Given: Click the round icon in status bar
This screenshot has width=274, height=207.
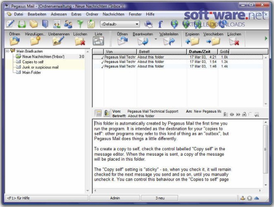Looking at the screenshot, I should (250, 198).
